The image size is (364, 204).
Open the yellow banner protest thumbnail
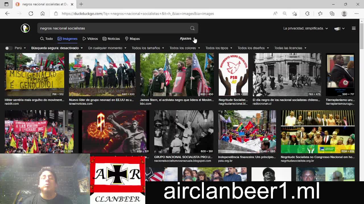34,75
